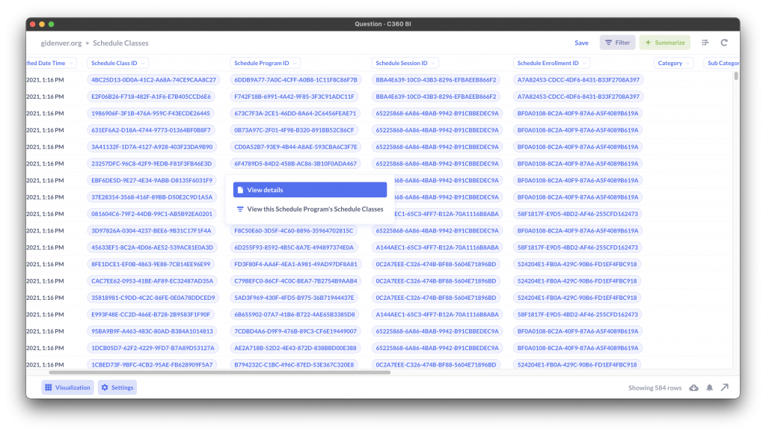Click the Summarize button
This screenshot has height=433, width=766.
[665, 43]
